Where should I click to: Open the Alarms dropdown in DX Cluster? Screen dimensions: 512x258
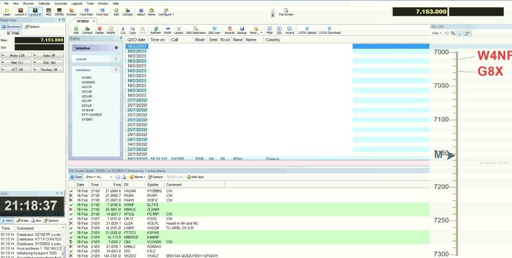point(137,177)
